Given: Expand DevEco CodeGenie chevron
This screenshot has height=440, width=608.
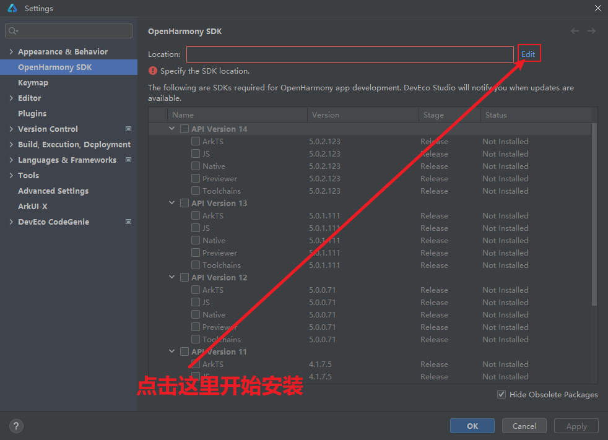Looking at the screenshot, I should point(11,222).
